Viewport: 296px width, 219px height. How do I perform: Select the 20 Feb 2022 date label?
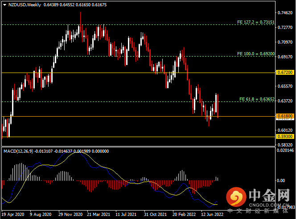(184, 215)
